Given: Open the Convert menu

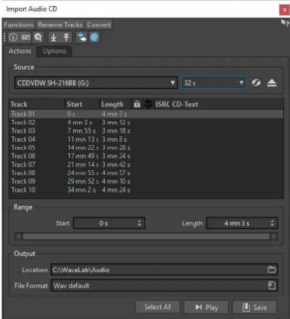Looking at the screenshot, I should pyautogui.click(x=99, y=25).
